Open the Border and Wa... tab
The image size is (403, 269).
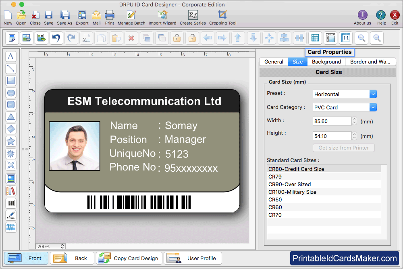tap(370, 62)
